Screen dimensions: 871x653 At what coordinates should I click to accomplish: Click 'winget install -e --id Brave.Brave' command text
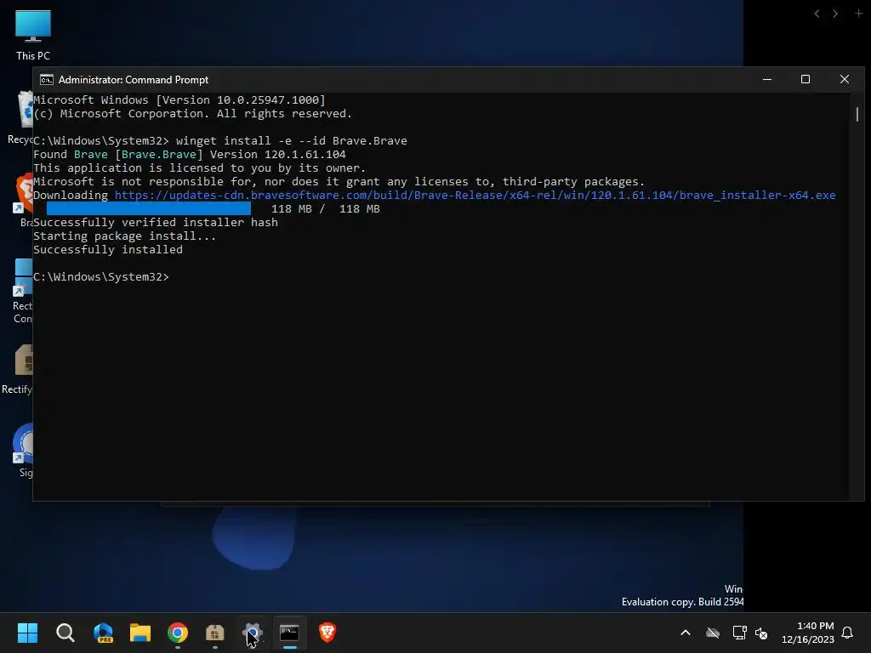coord(292,140)
